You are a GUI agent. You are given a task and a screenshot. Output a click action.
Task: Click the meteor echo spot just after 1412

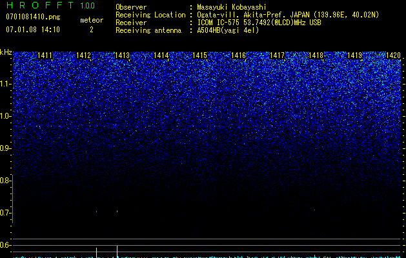[x=97, y=212]
